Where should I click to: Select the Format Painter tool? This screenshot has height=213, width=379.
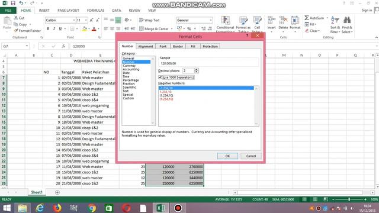[27, 31]
